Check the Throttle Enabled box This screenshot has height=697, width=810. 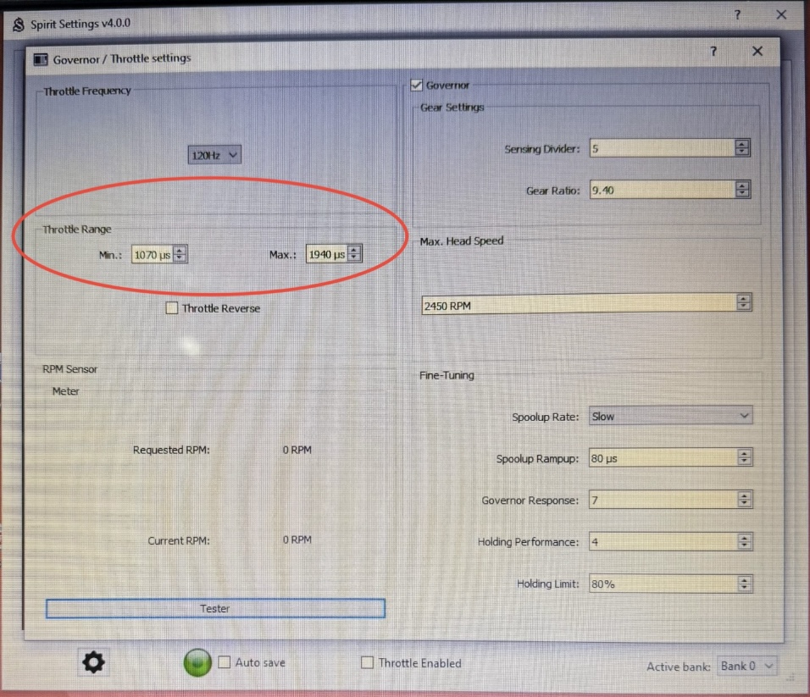[367, 662]
